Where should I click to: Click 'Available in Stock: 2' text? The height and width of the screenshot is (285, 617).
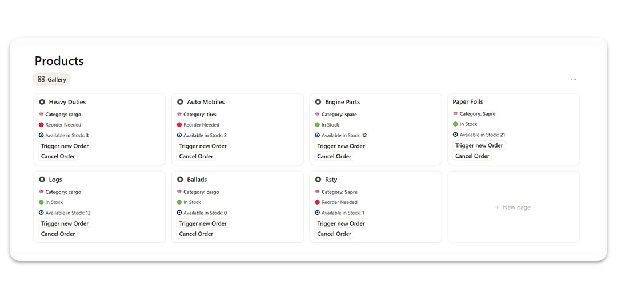pyautogui.click(x=205, y=136)
